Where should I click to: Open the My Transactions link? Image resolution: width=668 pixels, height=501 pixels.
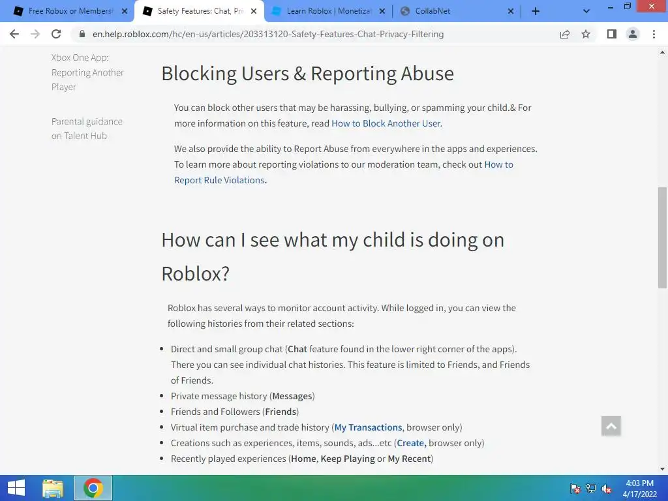[x=368, y=427]
